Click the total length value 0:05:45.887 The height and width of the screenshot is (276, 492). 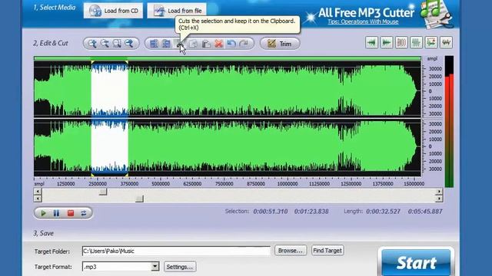coord(425,212)
